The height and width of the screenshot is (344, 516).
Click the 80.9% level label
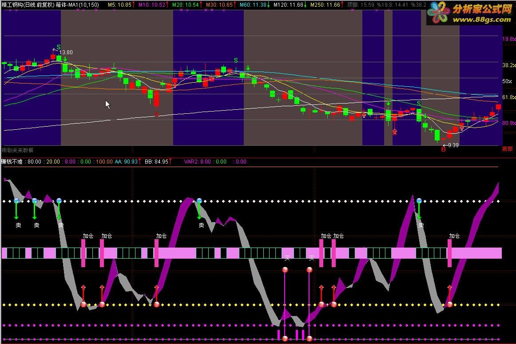point(509,123)
